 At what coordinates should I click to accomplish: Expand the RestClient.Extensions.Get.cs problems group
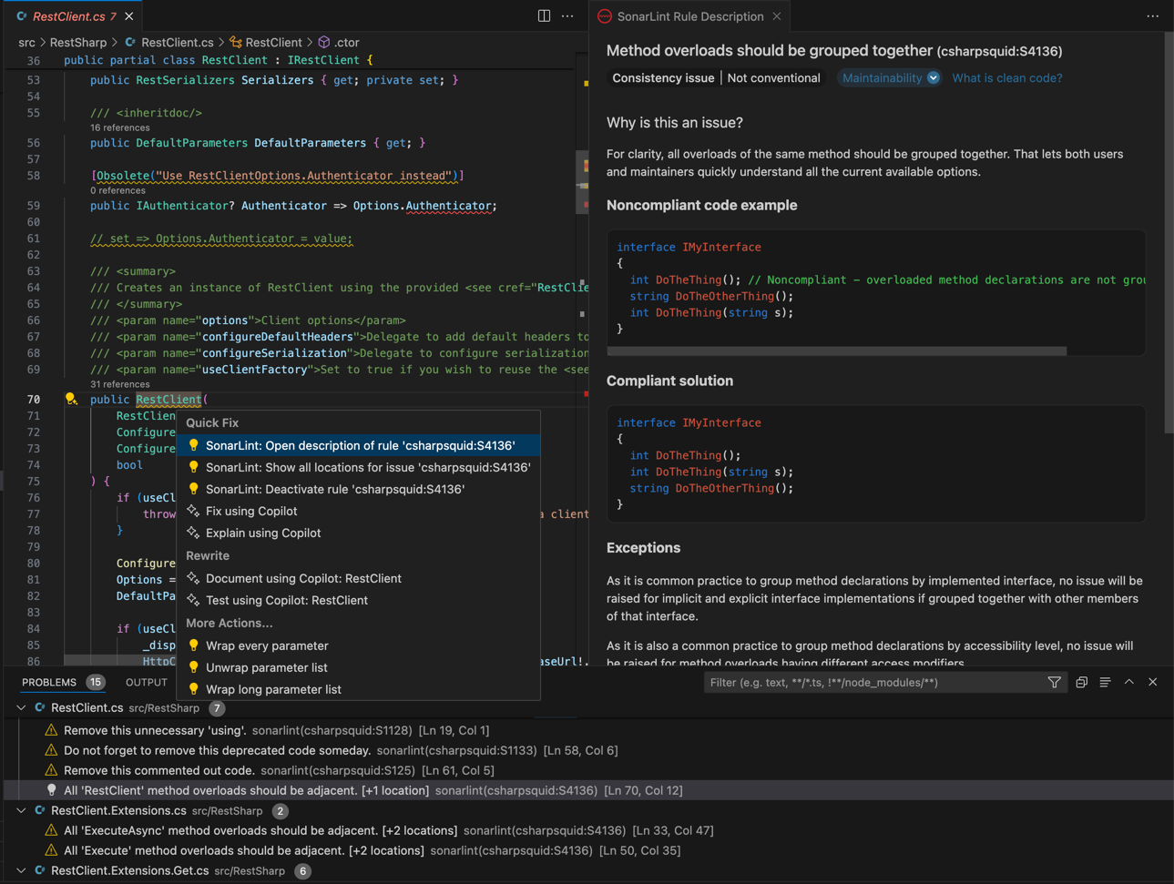(18, 870)
